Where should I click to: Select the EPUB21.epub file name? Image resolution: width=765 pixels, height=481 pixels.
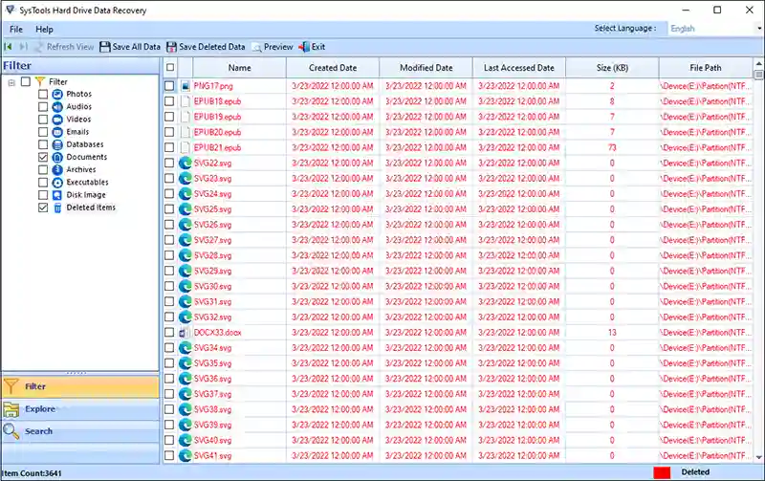[218, 148]
